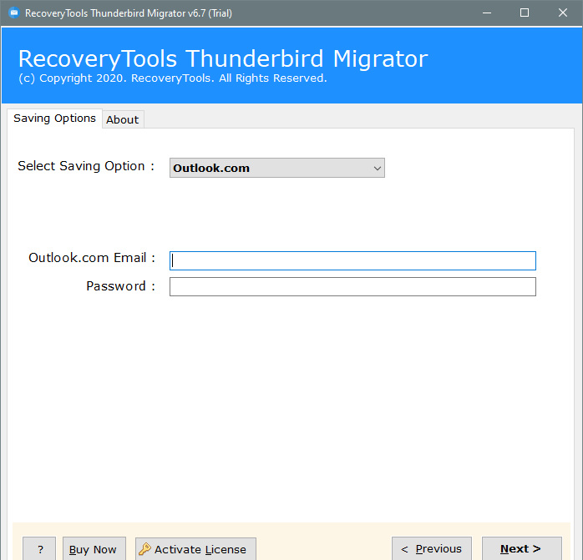Open help with the question mark button
Image resolution: width=583 pixels, height=560 pixels.
[x=39, y=549]
